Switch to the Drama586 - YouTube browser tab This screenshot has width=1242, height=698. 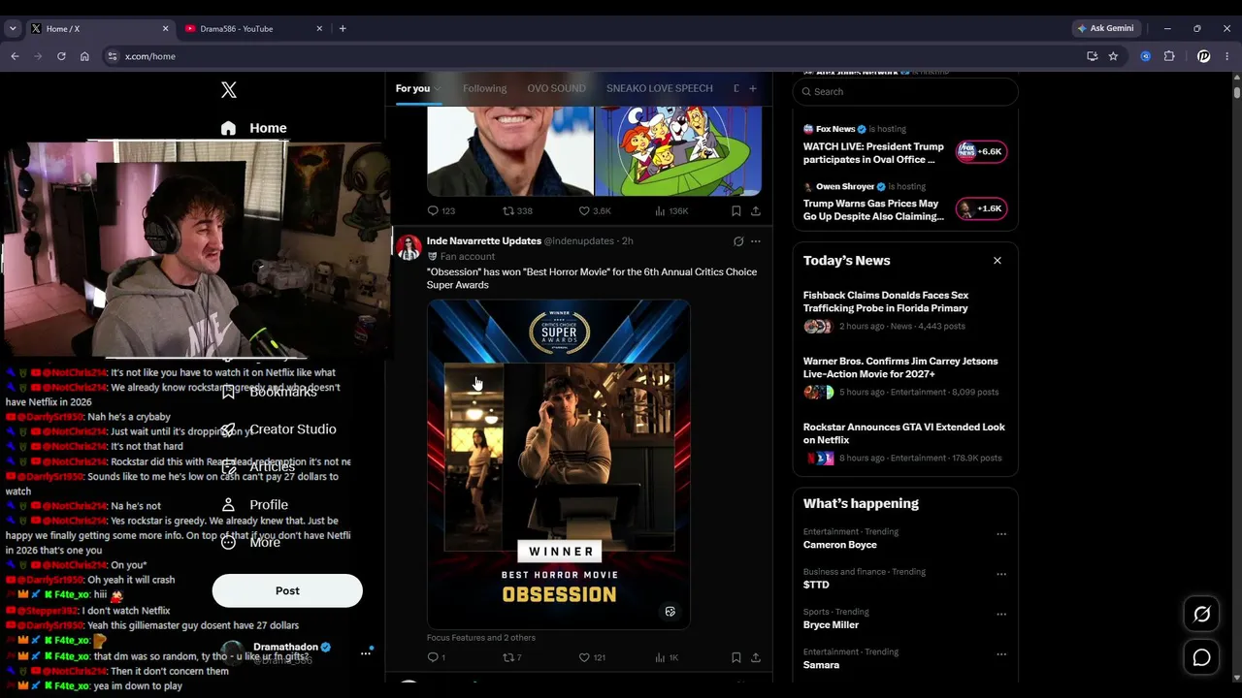(x=253, y=29)
